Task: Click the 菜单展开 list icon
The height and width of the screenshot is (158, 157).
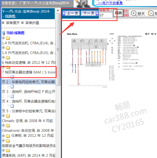Action: pyautogui.click(x=3, y=23)
